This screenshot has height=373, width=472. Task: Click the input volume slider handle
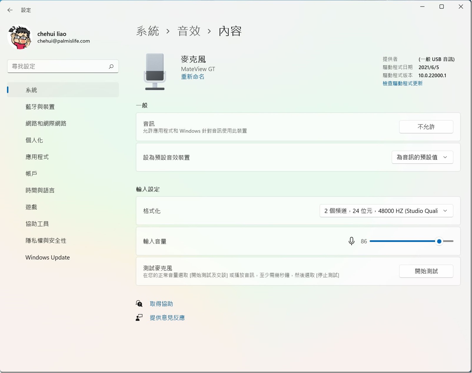[x=439, y=241]
